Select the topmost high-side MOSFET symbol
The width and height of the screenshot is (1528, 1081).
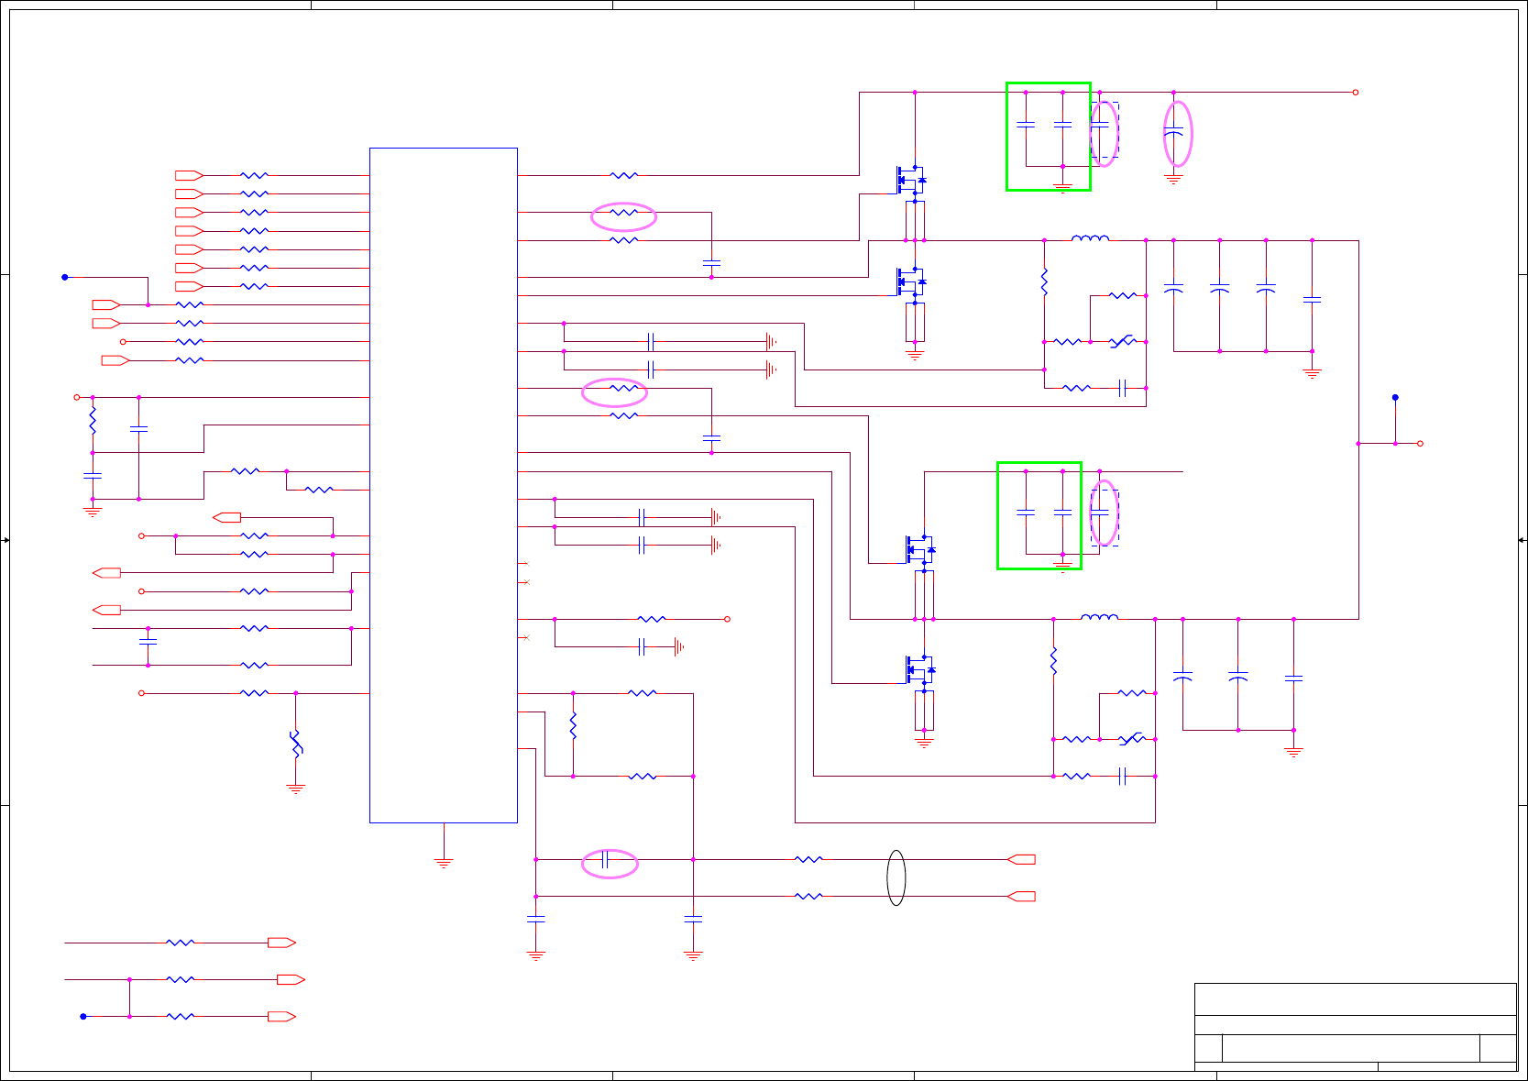[911, 180]
